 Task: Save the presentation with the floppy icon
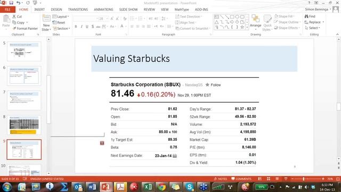coord(11,3)
